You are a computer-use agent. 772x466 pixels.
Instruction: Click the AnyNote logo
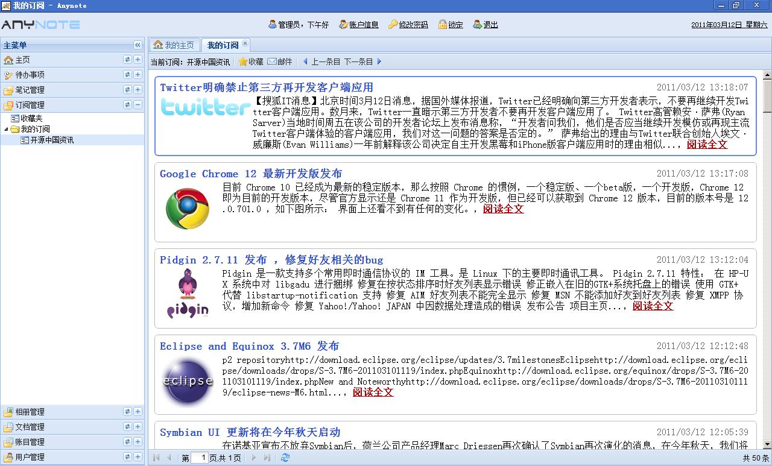coord(40,25)
